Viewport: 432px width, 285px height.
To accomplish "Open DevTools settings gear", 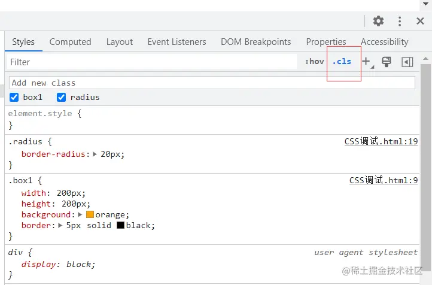I will coord(378,21).
